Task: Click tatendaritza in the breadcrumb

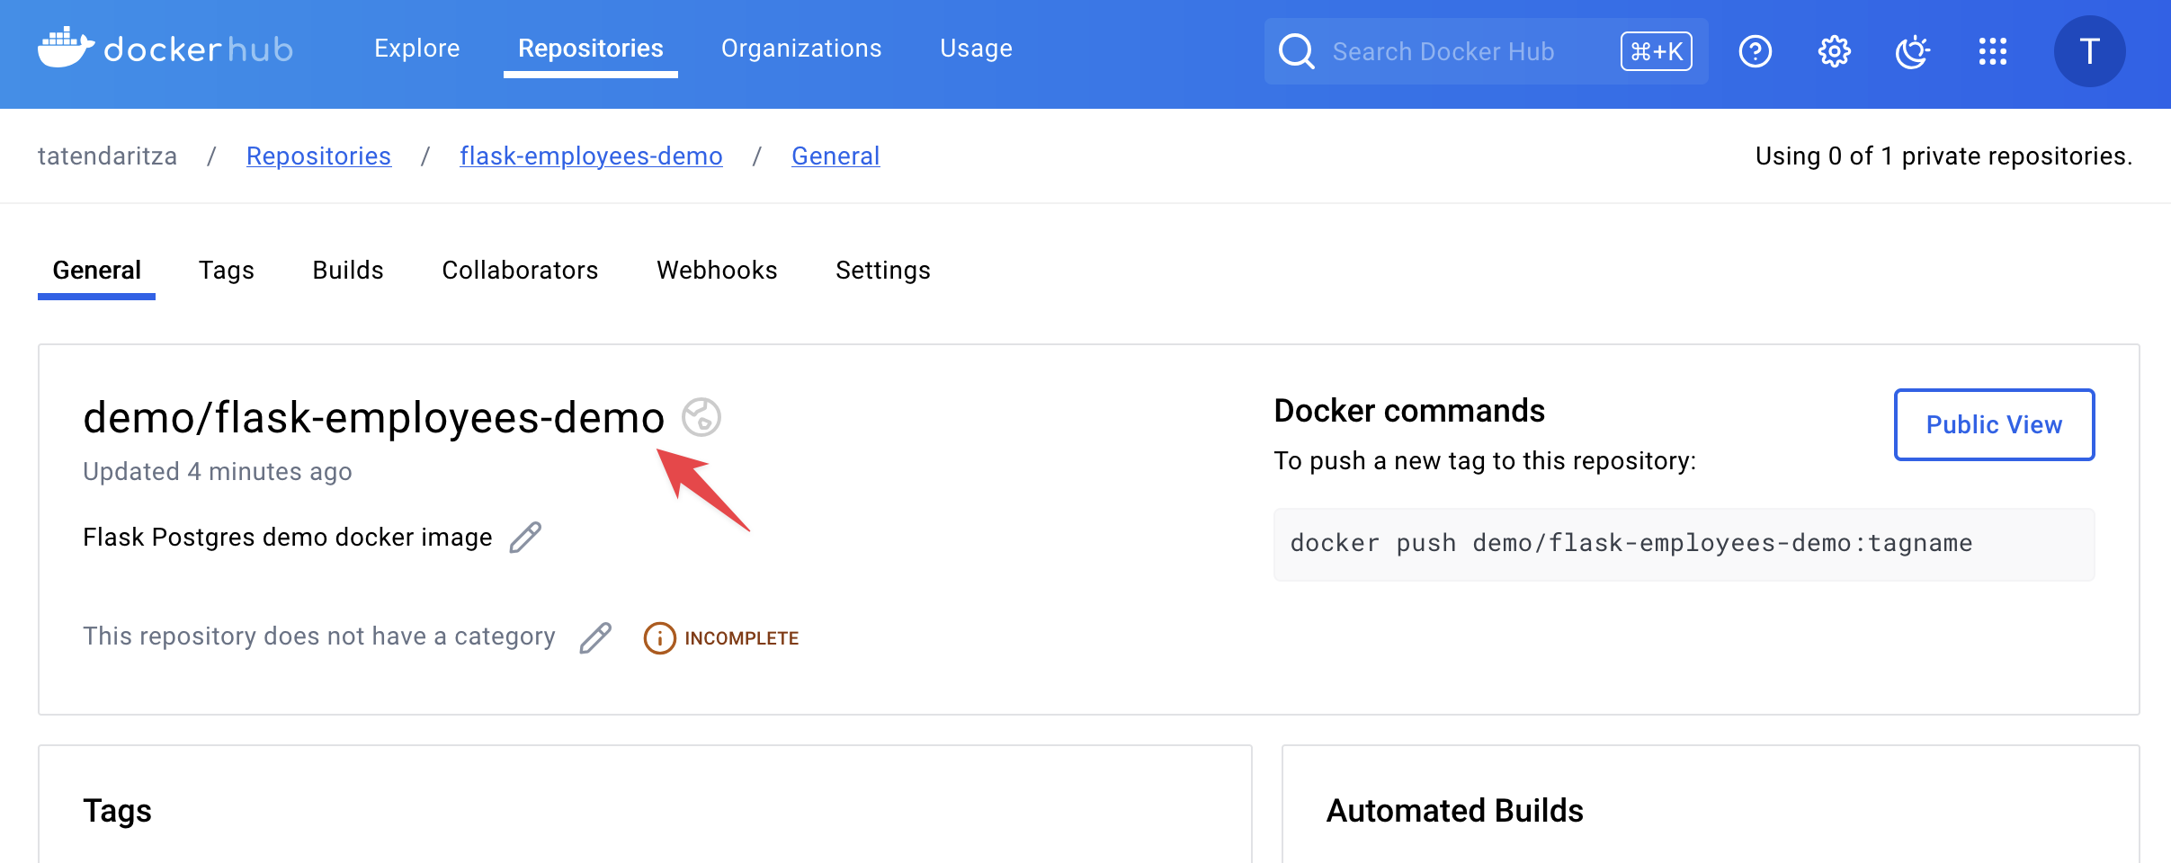Action: point(107,156)
